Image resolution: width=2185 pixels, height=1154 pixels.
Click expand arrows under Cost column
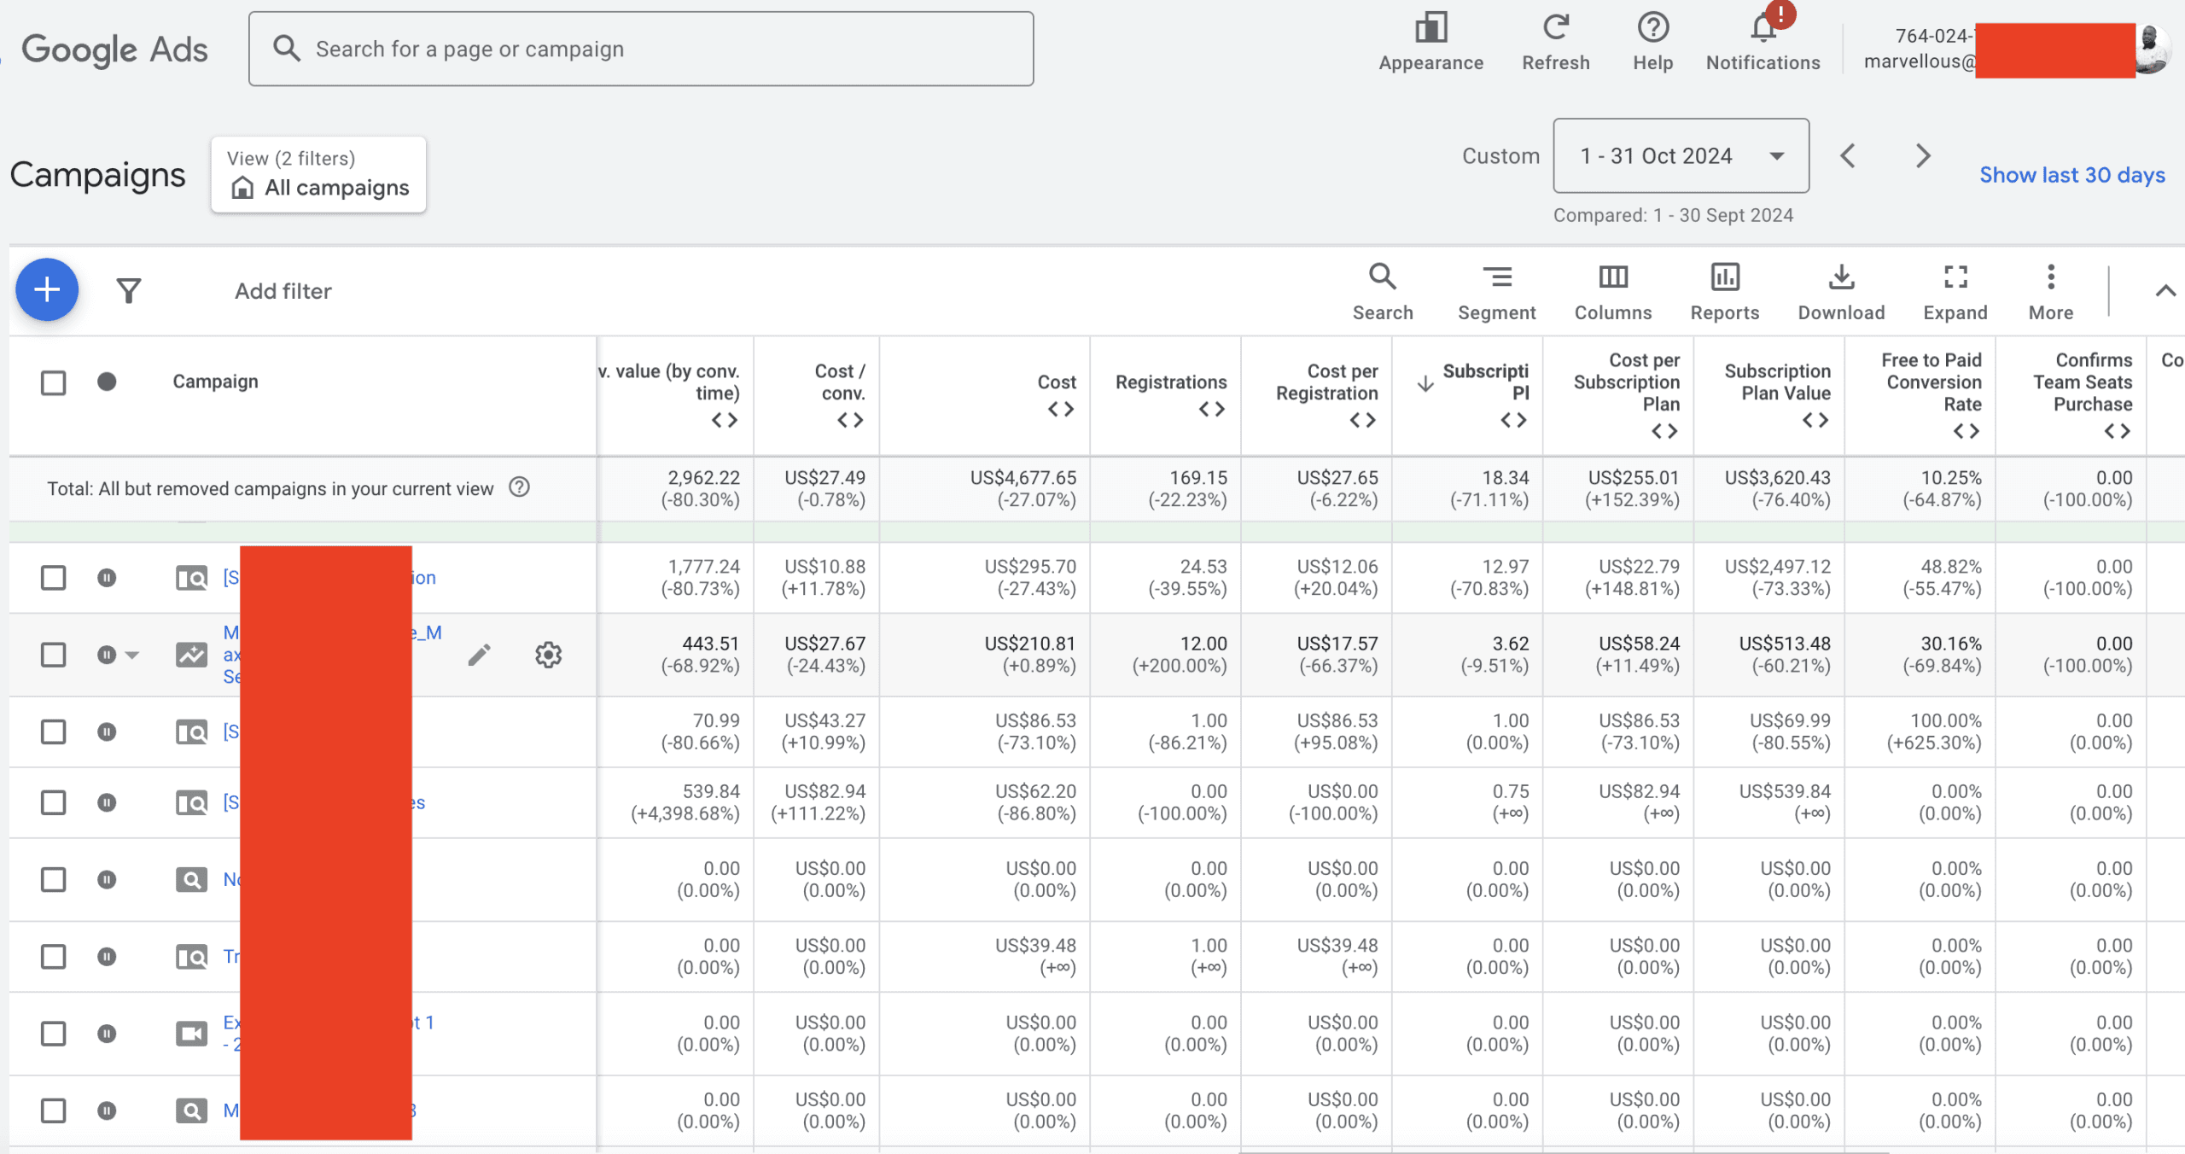1061,410
